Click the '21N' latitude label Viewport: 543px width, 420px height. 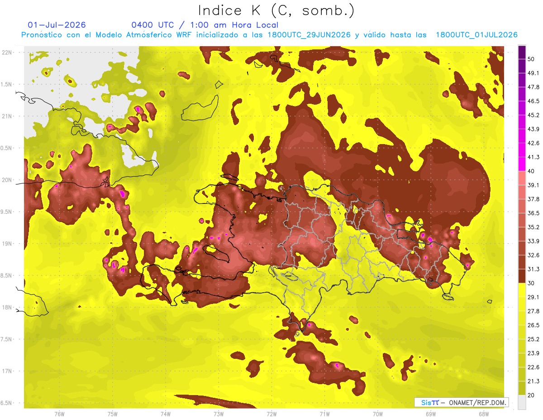click(7, 116)
